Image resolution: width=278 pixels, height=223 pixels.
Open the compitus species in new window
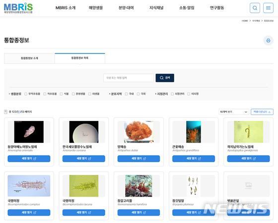[x=29, y=213]
